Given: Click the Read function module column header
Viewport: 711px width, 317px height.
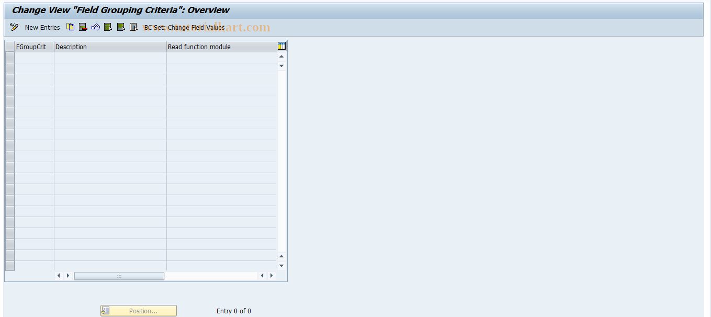Looking at the screenshot, I should [221, 47].
